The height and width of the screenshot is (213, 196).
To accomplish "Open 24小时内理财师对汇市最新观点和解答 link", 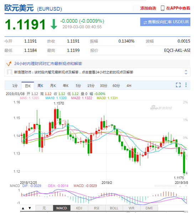I will (48, 64).
